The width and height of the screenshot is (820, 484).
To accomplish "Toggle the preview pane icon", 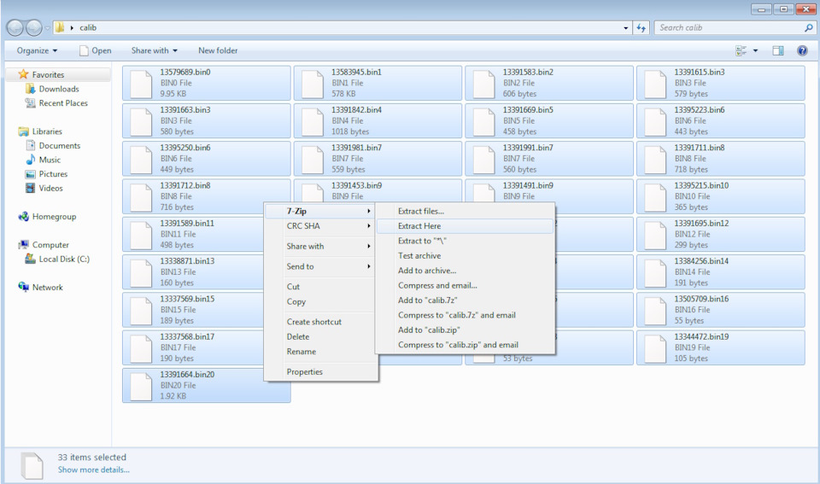I will [778, 50].
